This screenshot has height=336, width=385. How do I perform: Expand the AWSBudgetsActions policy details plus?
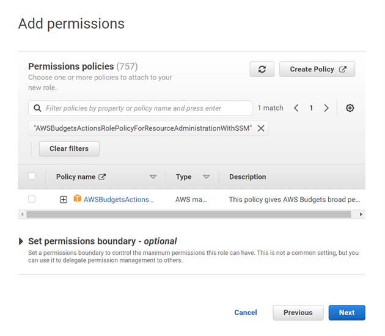(x=64, y=199)
